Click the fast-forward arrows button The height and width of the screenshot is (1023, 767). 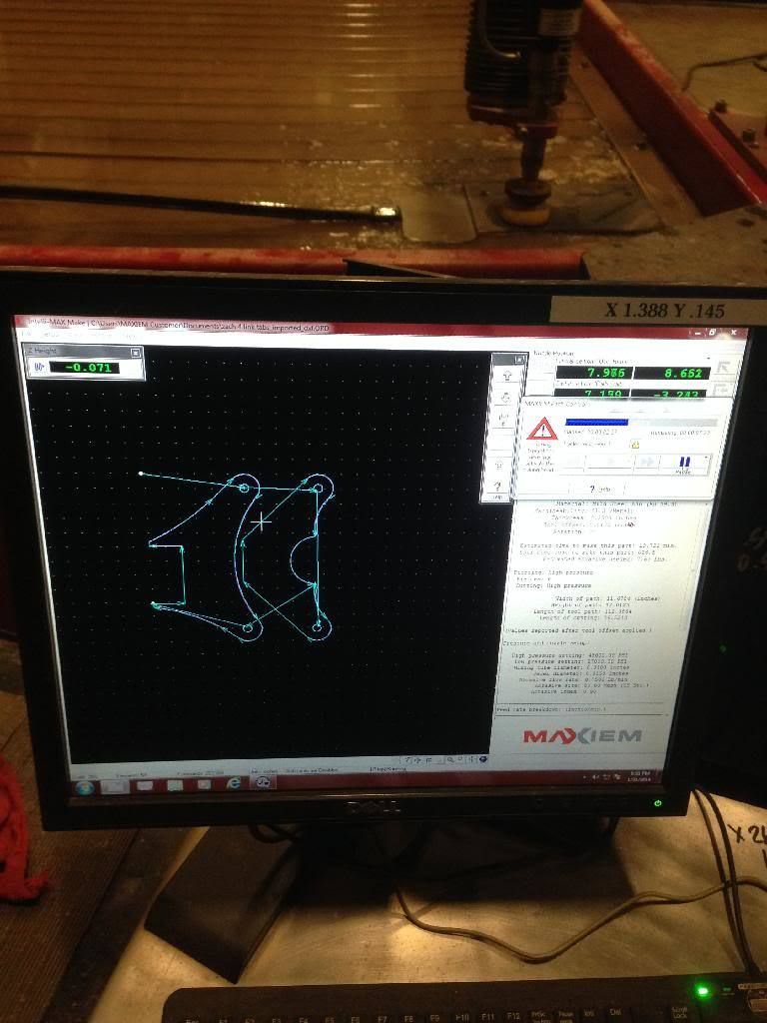click(x=646, y=464)
